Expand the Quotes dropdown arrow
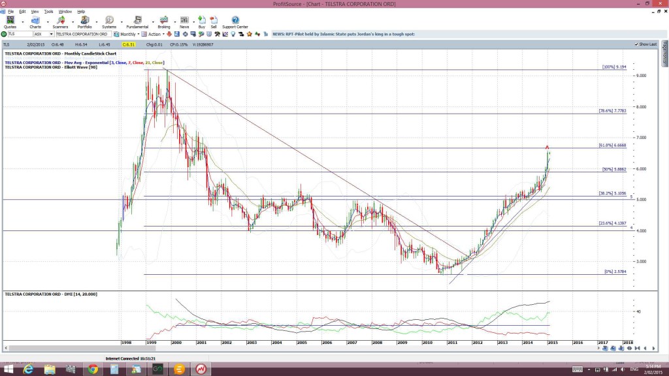 click(x=23, y=22)
